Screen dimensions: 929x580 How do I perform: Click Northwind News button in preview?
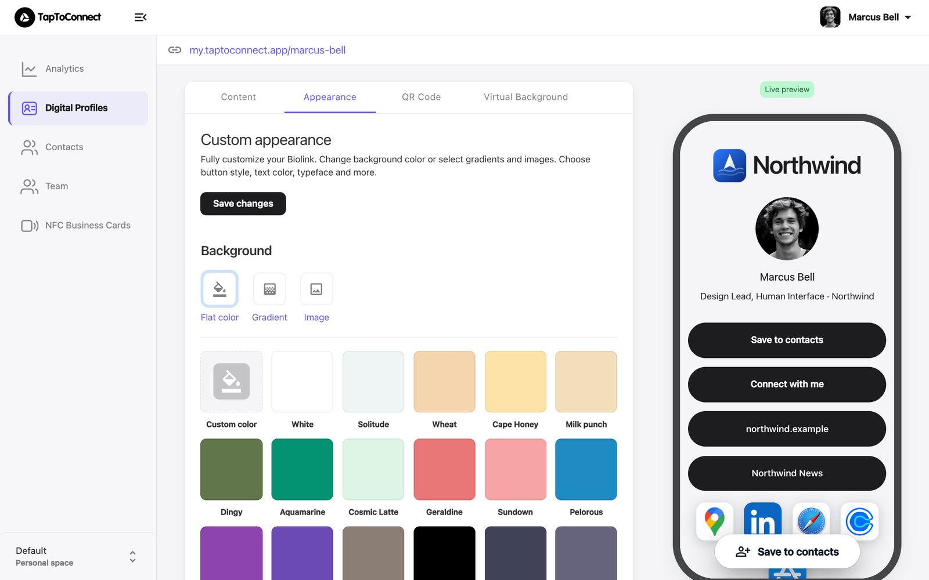[x=787, y=473]
